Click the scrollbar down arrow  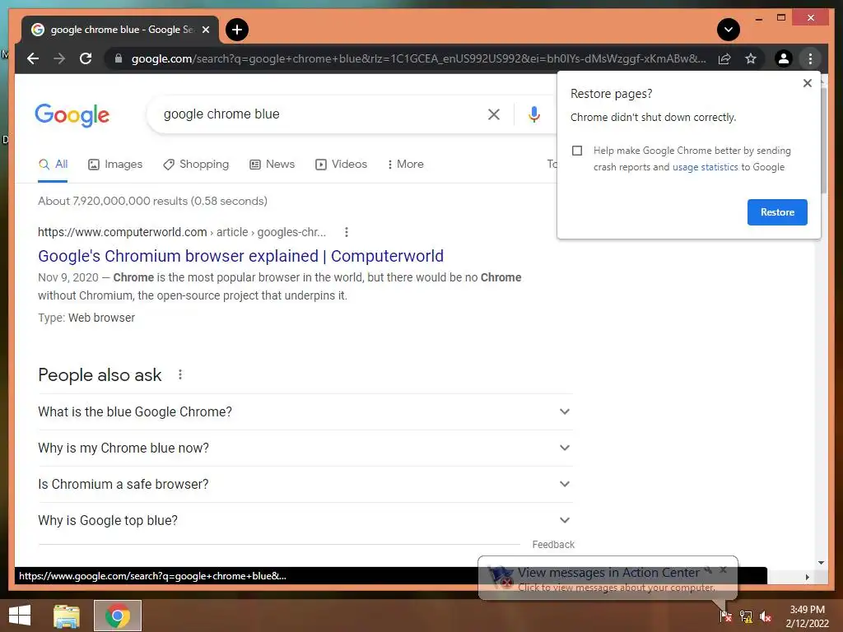821,563
